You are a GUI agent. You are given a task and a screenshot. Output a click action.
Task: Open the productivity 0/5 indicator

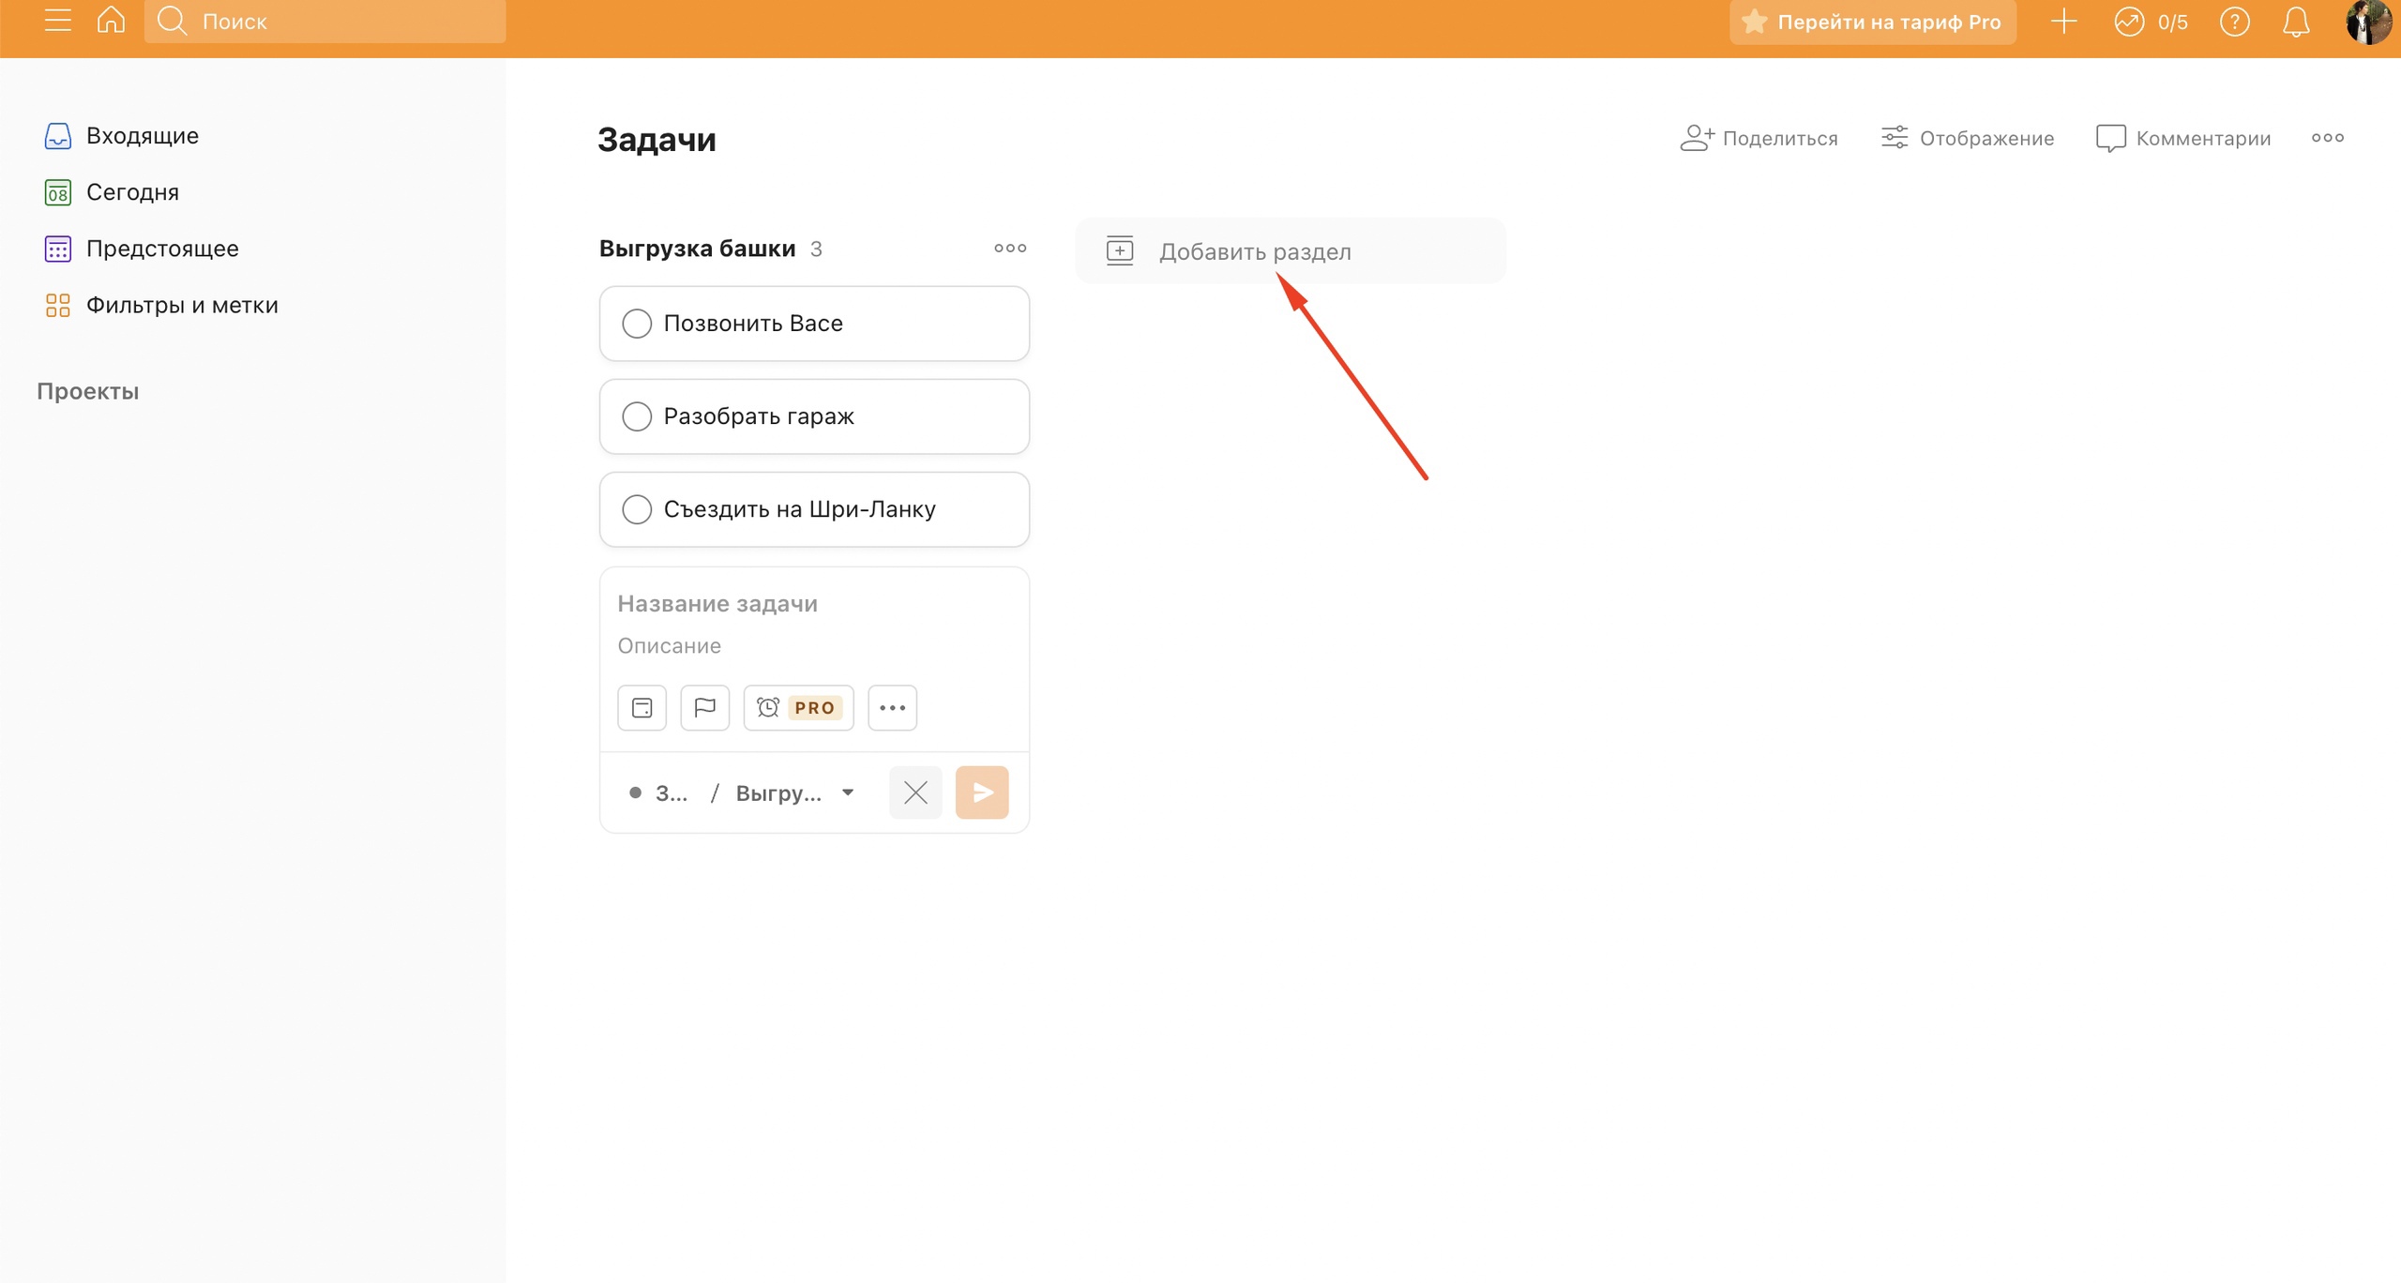[x=2151, y=22]
